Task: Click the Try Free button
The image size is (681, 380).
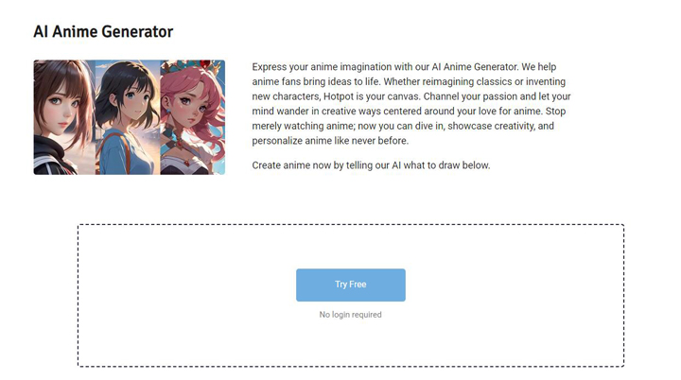Action: coord(351,285)
